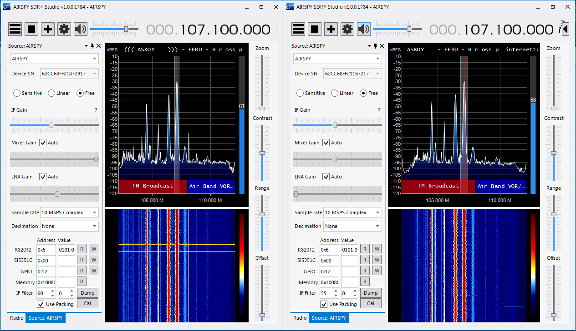Open gear settings in the left window
The image size is (576, 331).
click(64, 30)
